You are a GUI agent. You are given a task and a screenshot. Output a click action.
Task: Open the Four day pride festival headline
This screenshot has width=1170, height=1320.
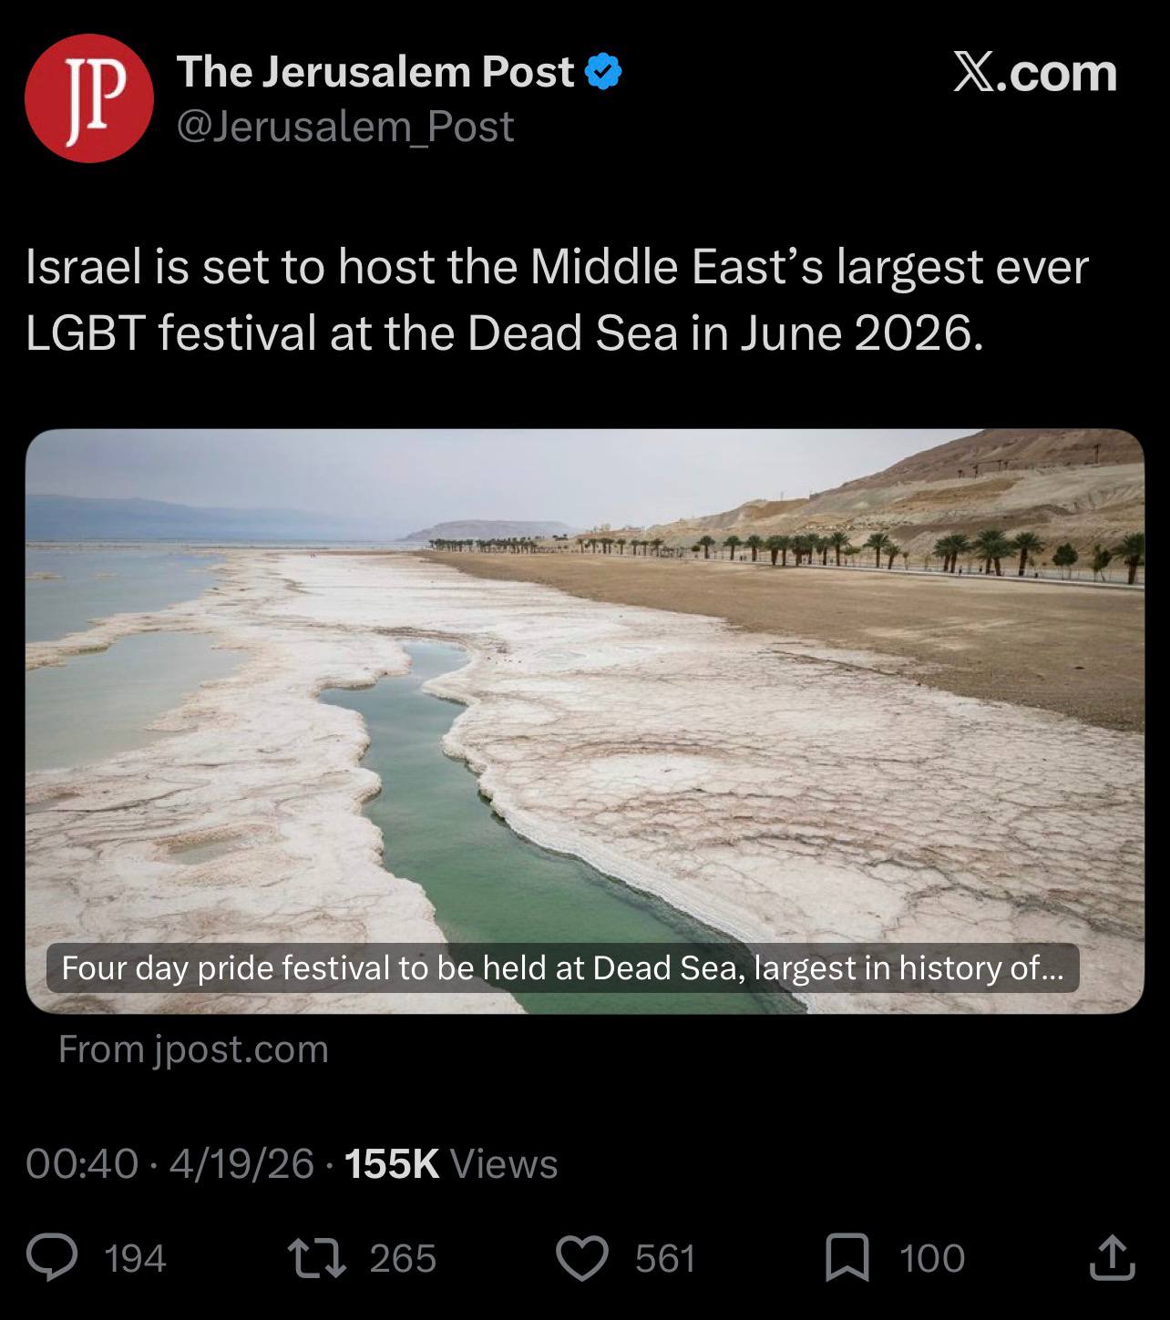(x=562, y=967)
